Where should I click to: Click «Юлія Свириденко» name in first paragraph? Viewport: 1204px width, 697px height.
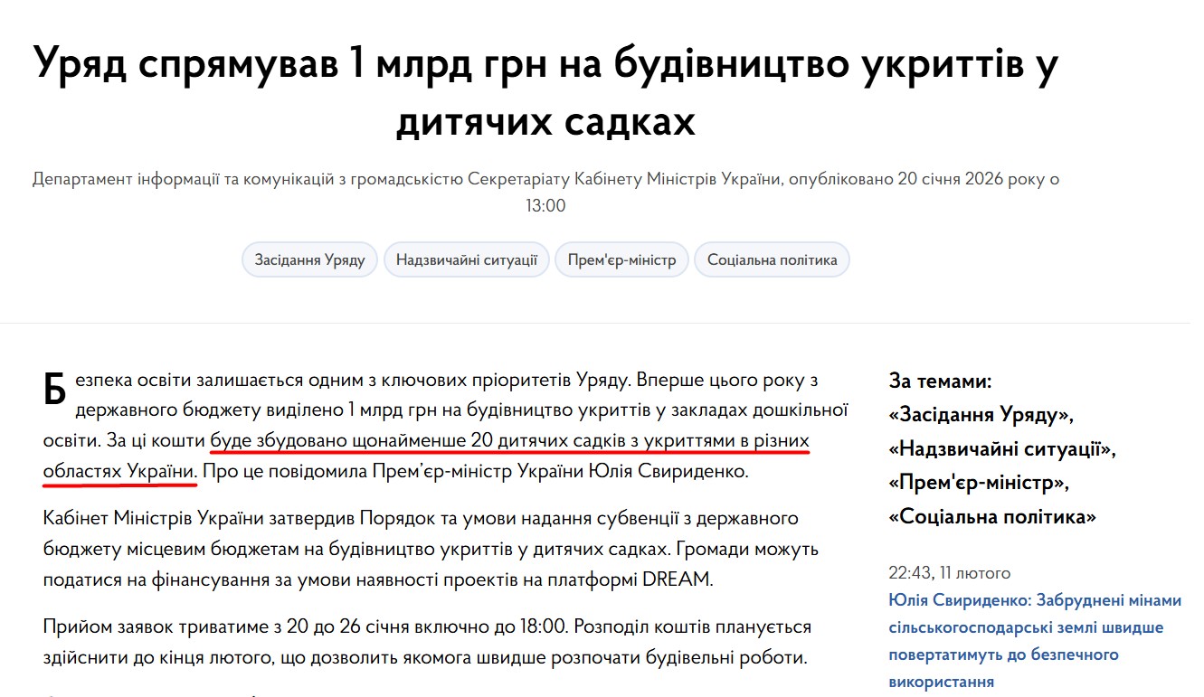(x=669, y=469)
